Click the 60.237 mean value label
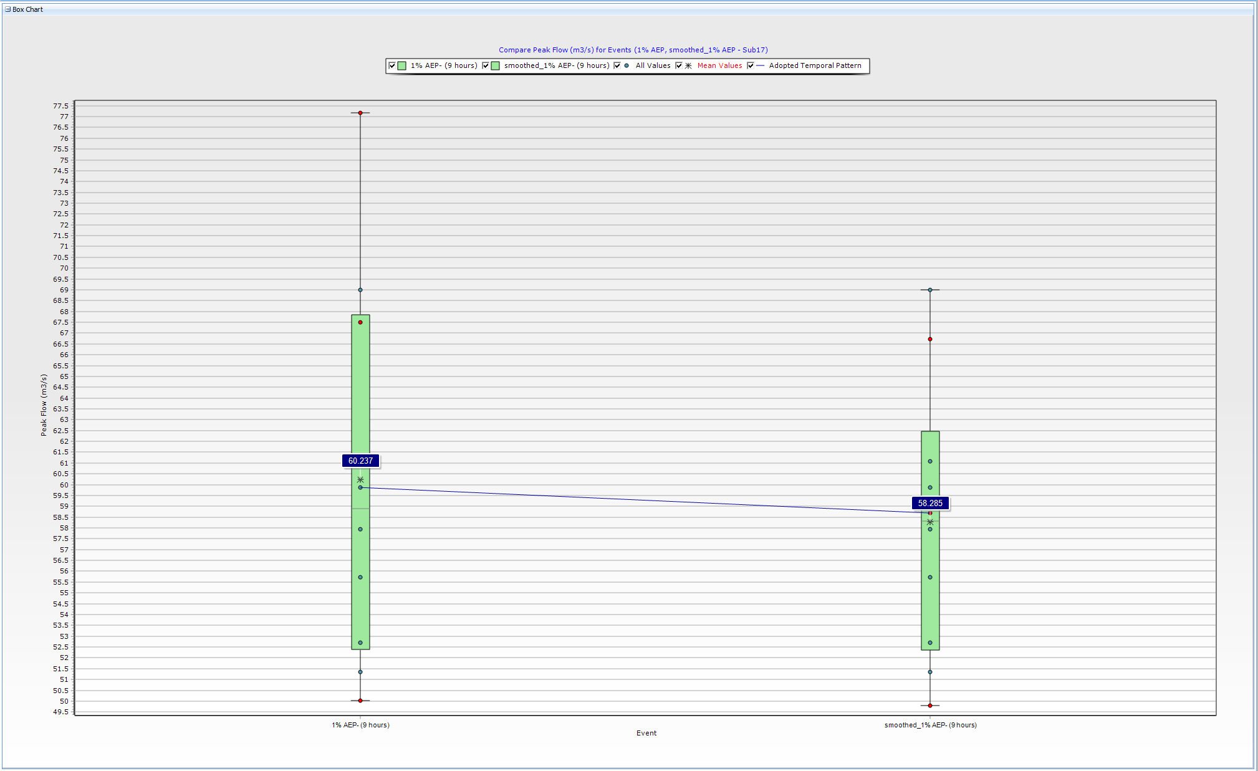The image size is (1258, 771). pyautogui.click(x=360, y=461)
